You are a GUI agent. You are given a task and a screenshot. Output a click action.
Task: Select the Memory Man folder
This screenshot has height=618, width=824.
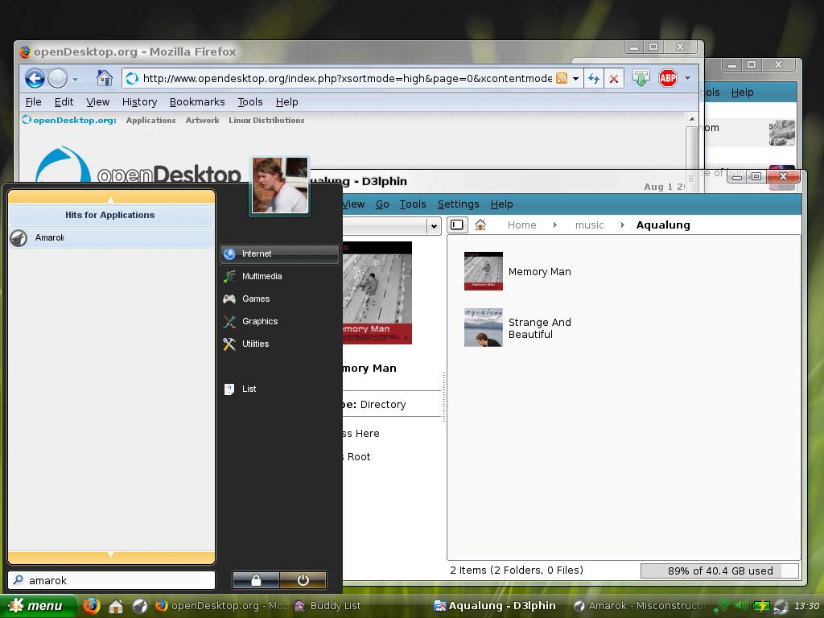[x=517, y=271]
